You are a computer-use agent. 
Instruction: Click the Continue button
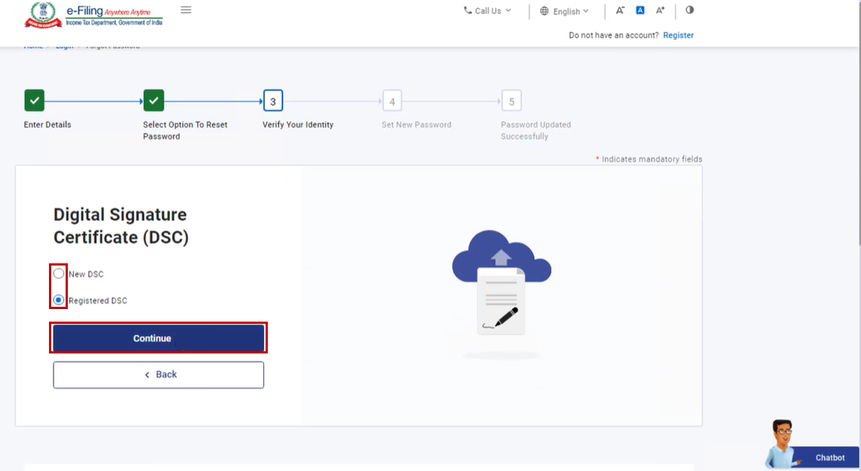(158, 338)
